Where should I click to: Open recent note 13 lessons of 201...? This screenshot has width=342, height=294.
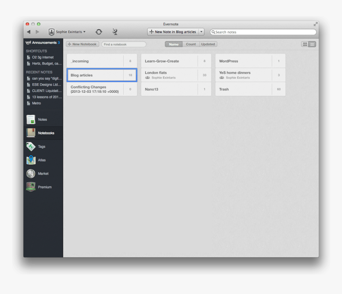43,97
